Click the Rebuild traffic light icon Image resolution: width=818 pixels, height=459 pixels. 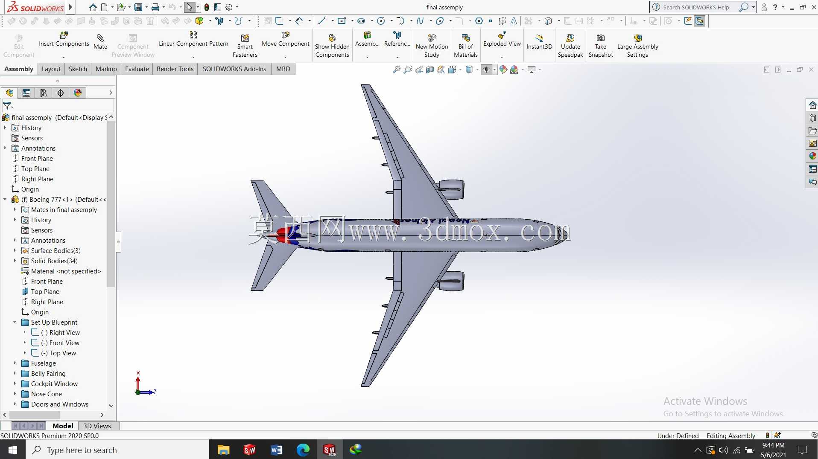[207, 7]
